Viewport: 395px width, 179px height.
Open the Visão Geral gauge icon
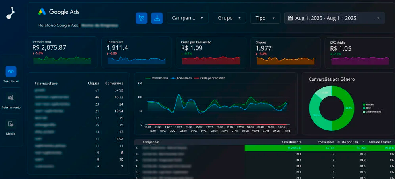(x=11, y=72)
